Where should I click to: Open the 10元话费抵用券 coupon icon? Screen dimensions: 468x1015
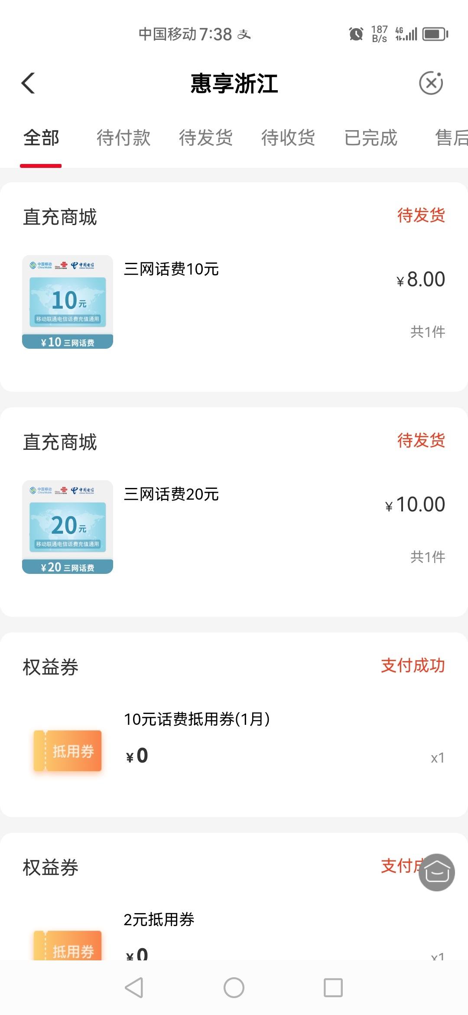tap(68, 751)
